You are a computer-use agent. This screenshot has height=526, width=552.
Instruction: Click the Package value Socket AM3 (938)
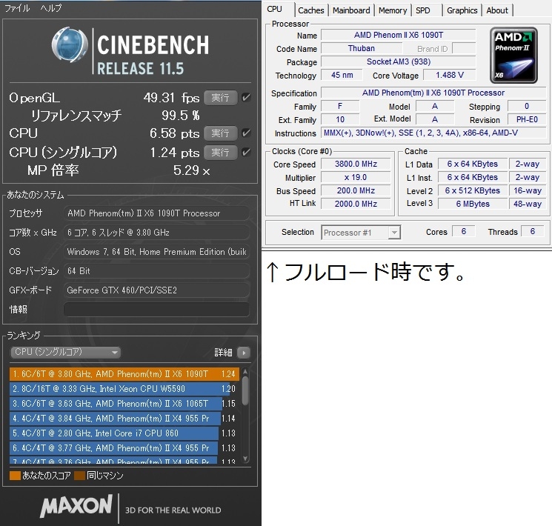click(399, 61)
